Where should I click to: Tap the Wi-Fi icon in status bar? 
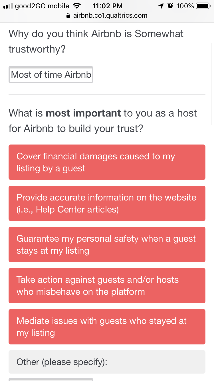coord(76,6)
